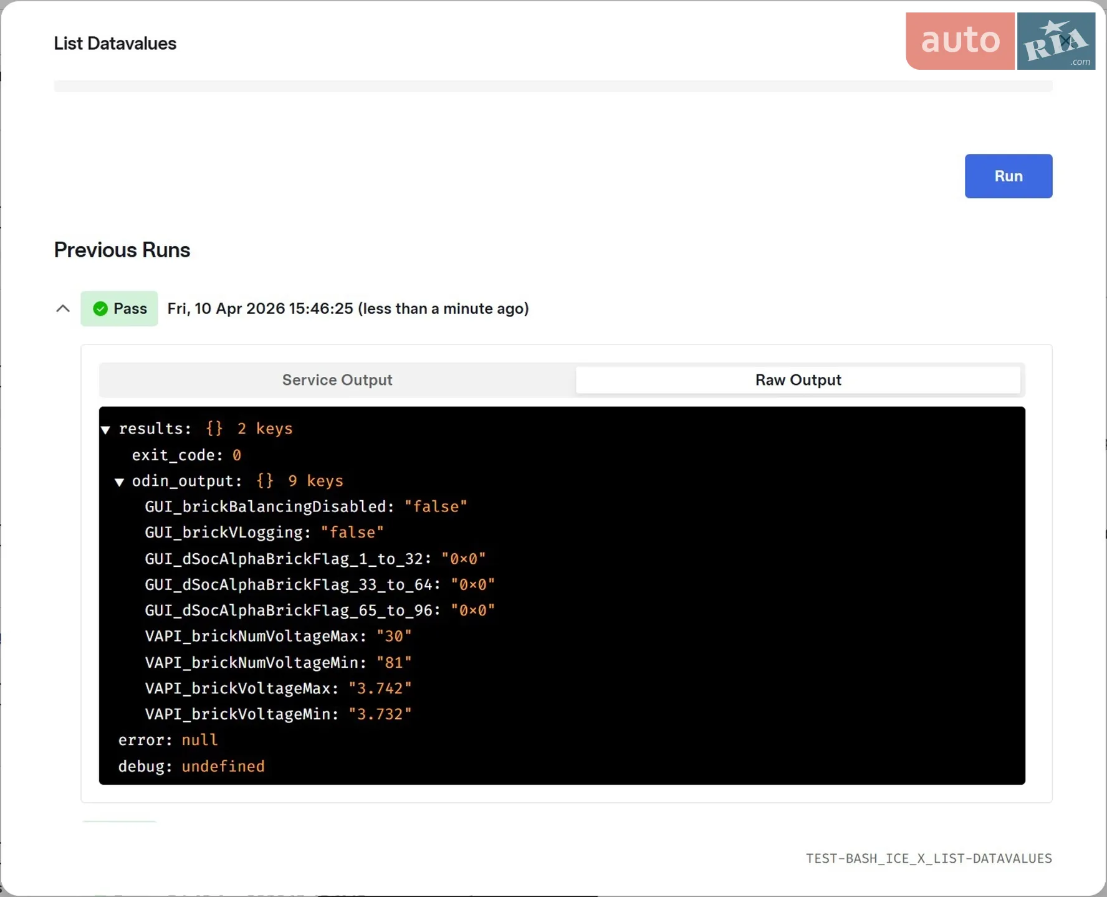
Task: Click VAPI_brickVoltageMax "3.742" row
Action: pos(278,688)
